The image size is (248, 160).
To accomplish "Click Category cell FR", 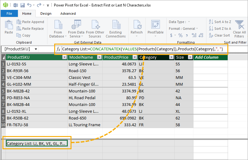I will [x=156, y=125].
